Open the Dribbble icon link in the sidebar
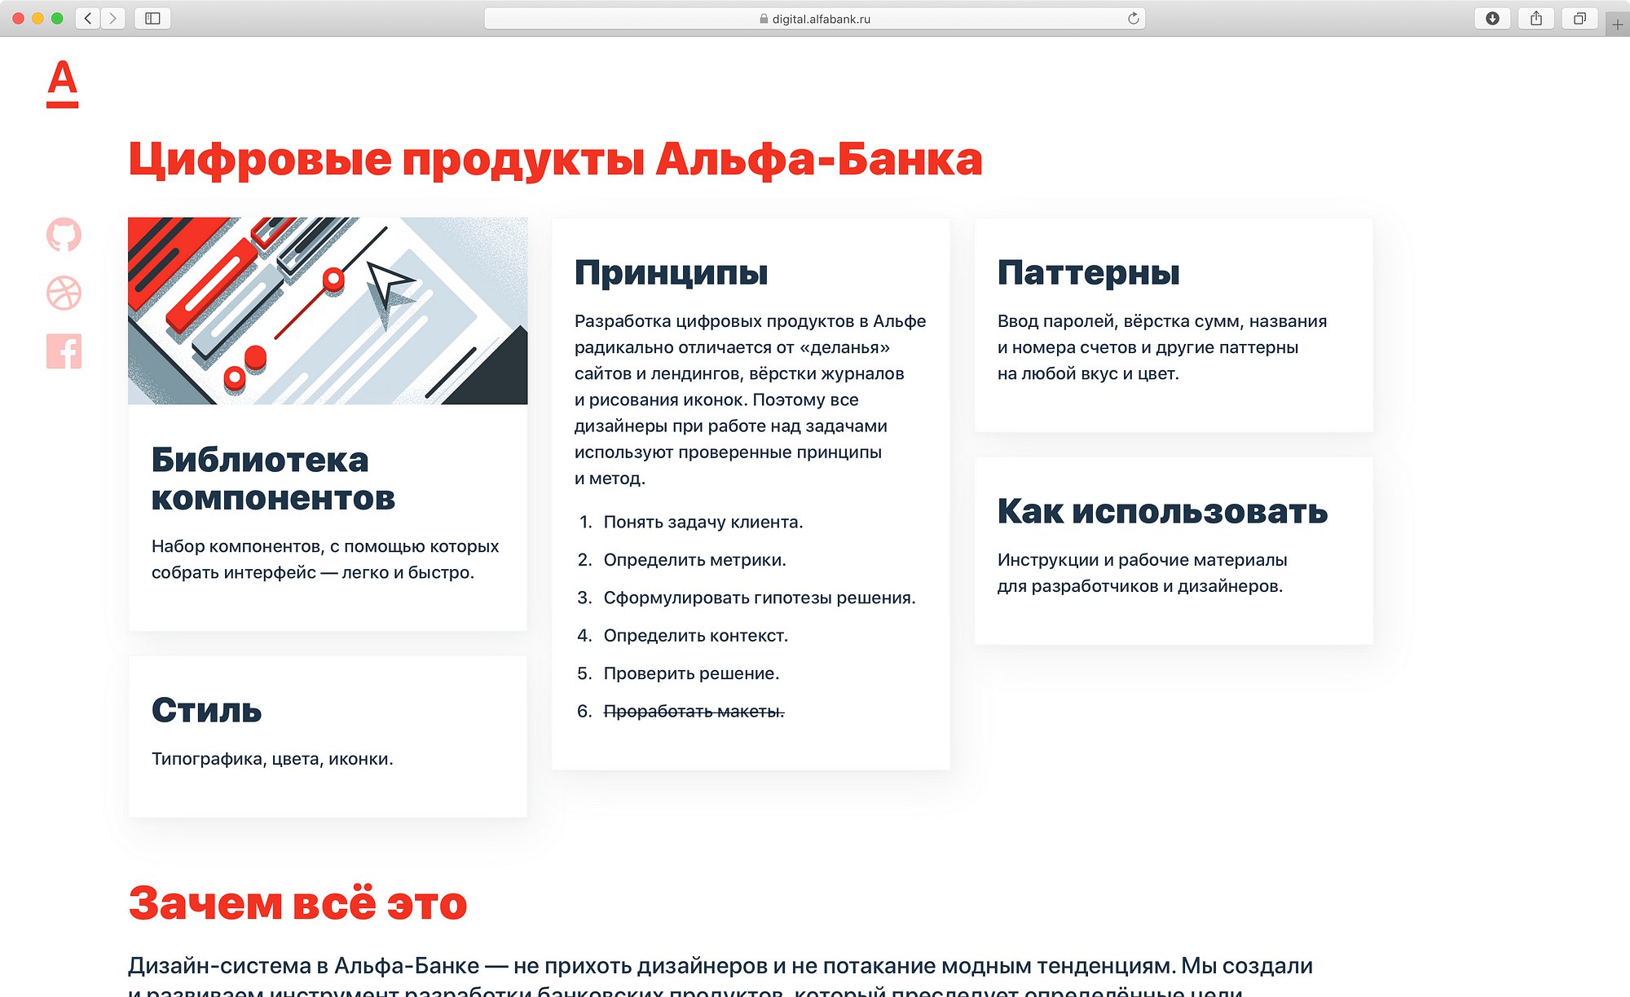The image size is (1630, 997). (64, 293)
